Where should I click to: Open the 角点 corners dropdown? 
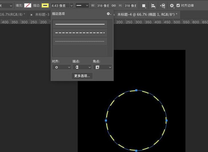(x=103, y=67)
